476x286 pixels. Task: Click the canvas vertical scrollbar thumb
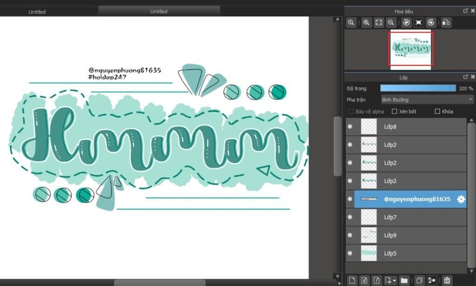[337, 146]
